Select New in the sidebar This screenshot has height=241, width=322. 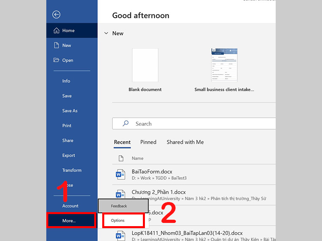72,45
